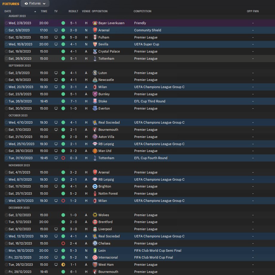Click the OPP FMN column header
The width and height of the screenshot is (275, 275).
[253, 11]
